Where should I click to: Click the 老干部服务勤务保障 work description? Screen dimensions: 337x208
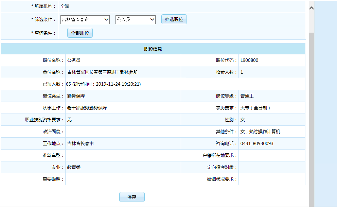pos(87,108)
